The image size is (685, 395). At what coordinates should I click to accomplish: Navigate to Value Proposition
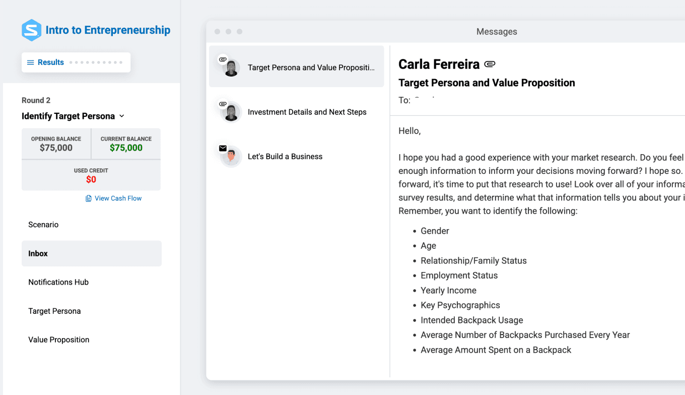[x=59, y=340]
